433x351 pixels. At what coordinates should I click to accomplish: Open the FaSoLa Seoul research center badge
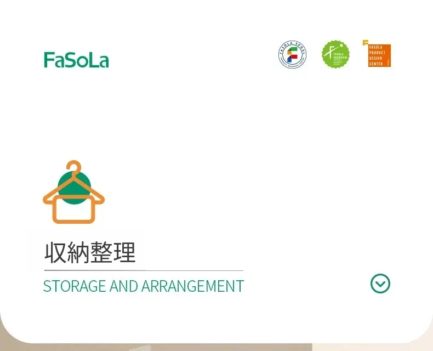point(293,54)
